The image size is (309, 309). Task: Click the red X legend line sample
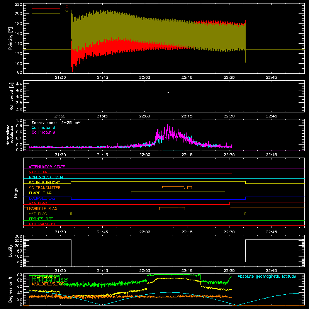pos(46,8)
